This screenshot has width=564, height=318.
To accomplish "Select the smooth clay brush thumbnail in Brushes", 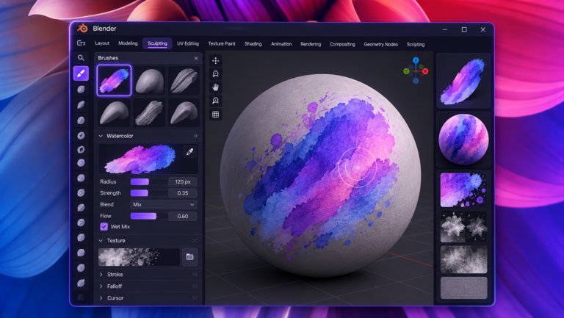I will coord(149,80).
